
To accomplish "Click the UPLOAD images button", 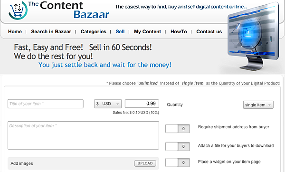I will click(x=145, y=163).
